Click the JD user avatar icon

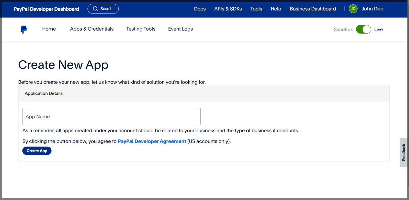(353, 9)
